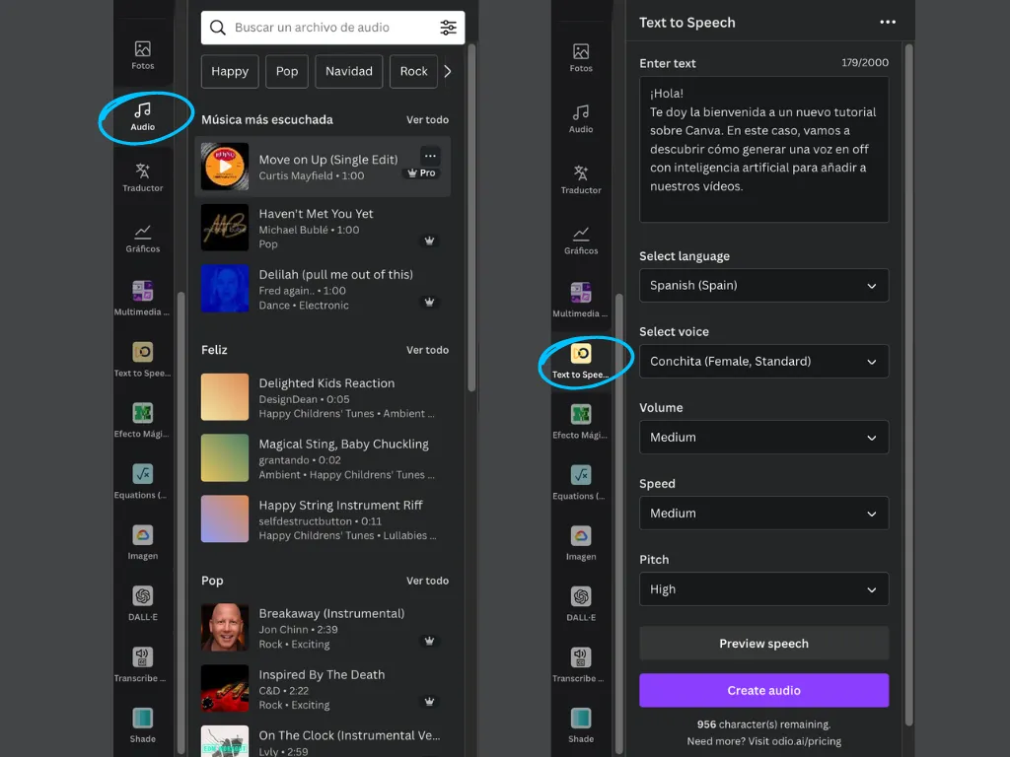This screenshot has height=757, width=1010.
Task: Open Fotos in the left panel sidebar
Action: tap(142, 55)
